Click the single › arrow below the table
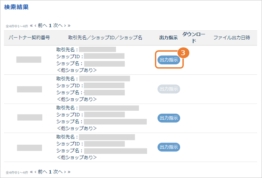This screenshot has height=178, width=262. pyautogui.click(x=65, y=172)
